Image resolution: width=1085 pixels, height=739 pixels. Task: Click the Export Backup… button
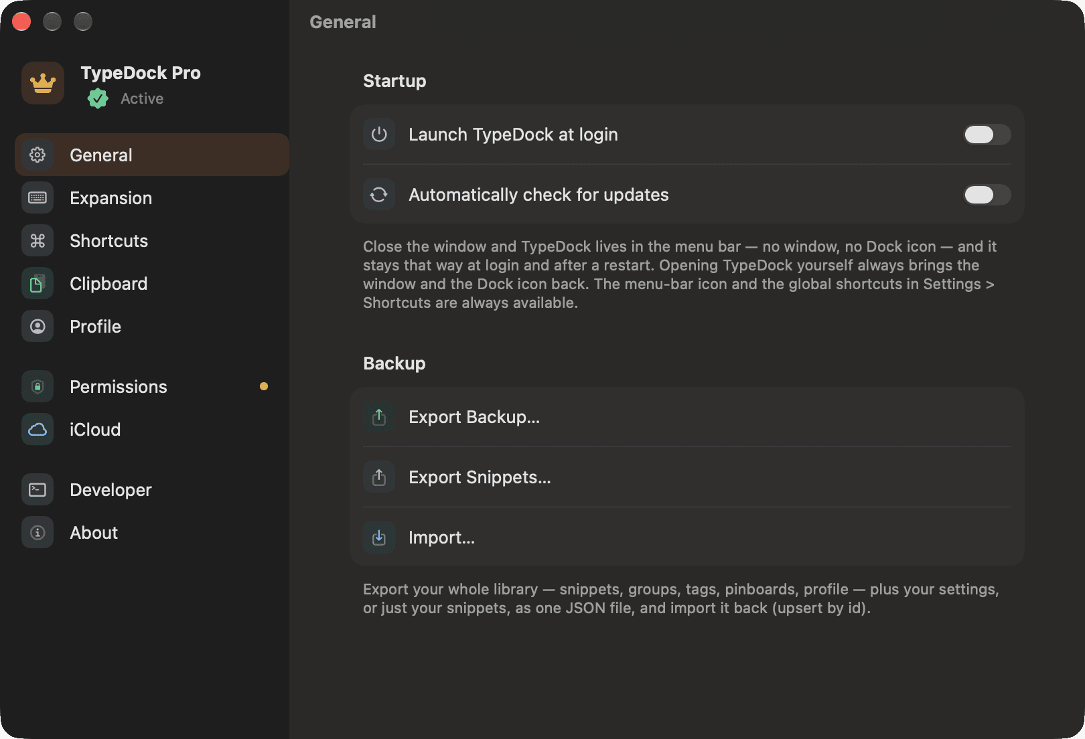click(x=687, y=416)
